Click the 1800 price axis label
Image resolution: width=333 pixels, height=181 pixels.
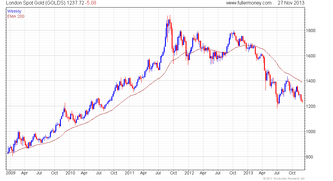tap(311, 30)
